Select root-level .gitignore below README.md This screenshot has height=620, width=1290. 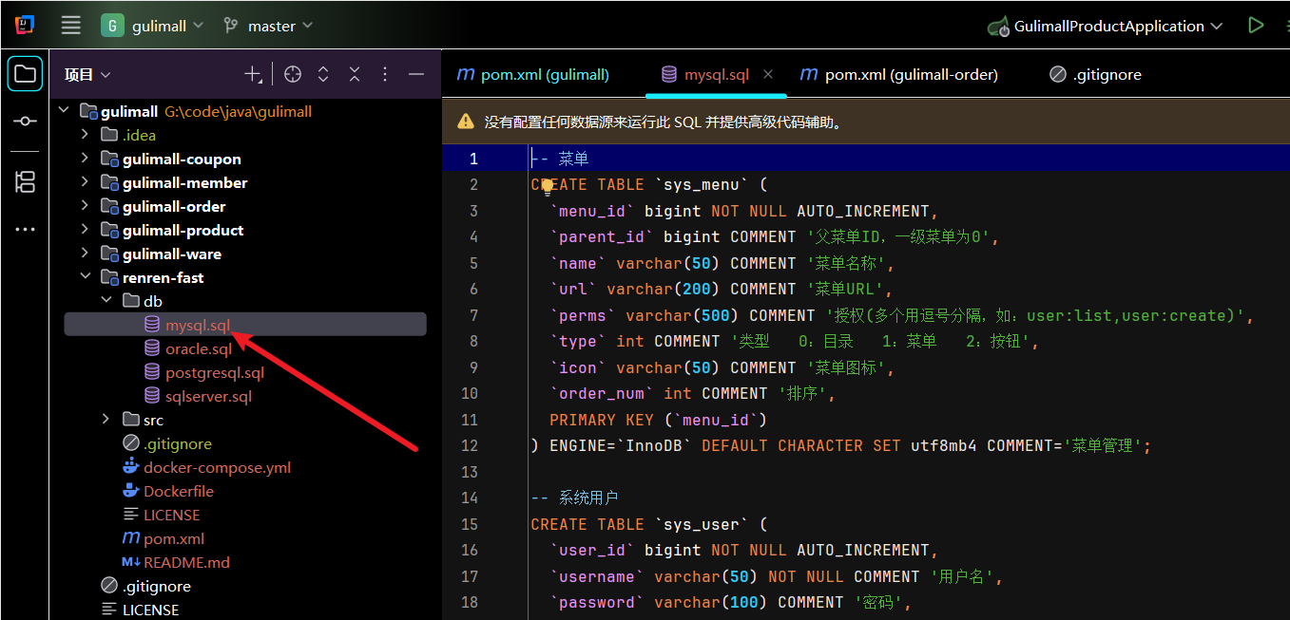click(157, 586)
